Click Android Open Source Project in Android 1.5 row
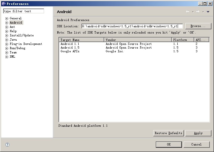Image resolution: width=214 pixels, height=152 pixels. pyautogui.click(x=129, y=47)
